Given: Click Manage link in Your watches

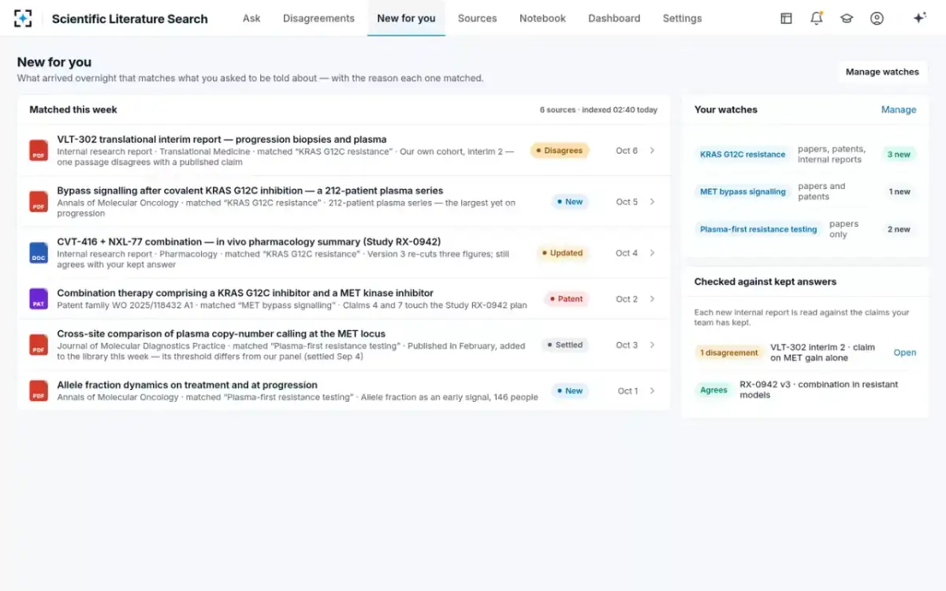Looking at the screenshot, I should (x=899, y=110).
